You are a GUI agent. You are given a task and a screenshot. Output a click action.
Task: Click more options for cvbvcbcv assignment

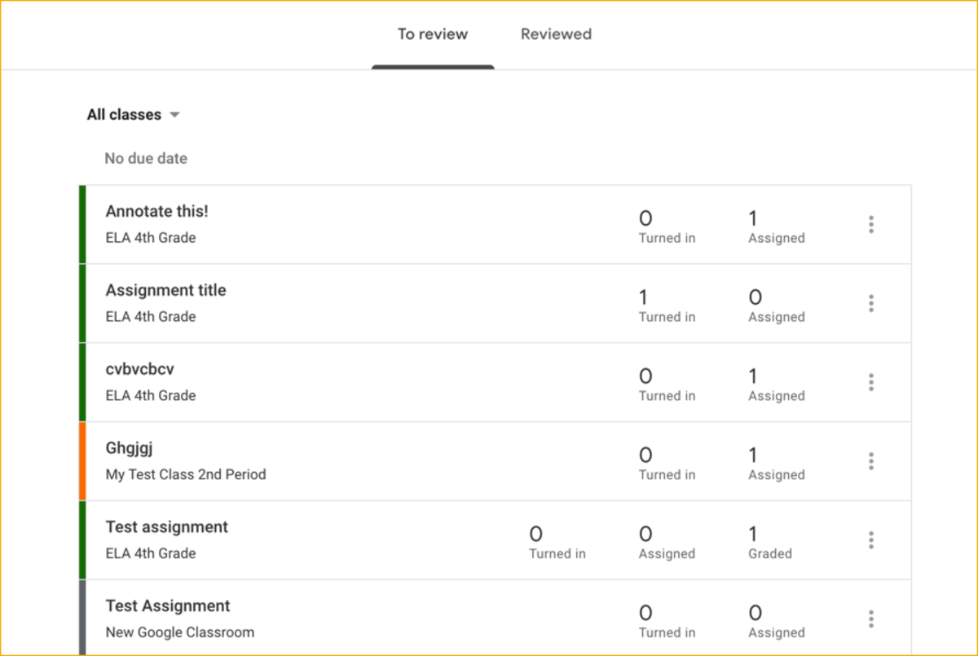tap(871, 382)
